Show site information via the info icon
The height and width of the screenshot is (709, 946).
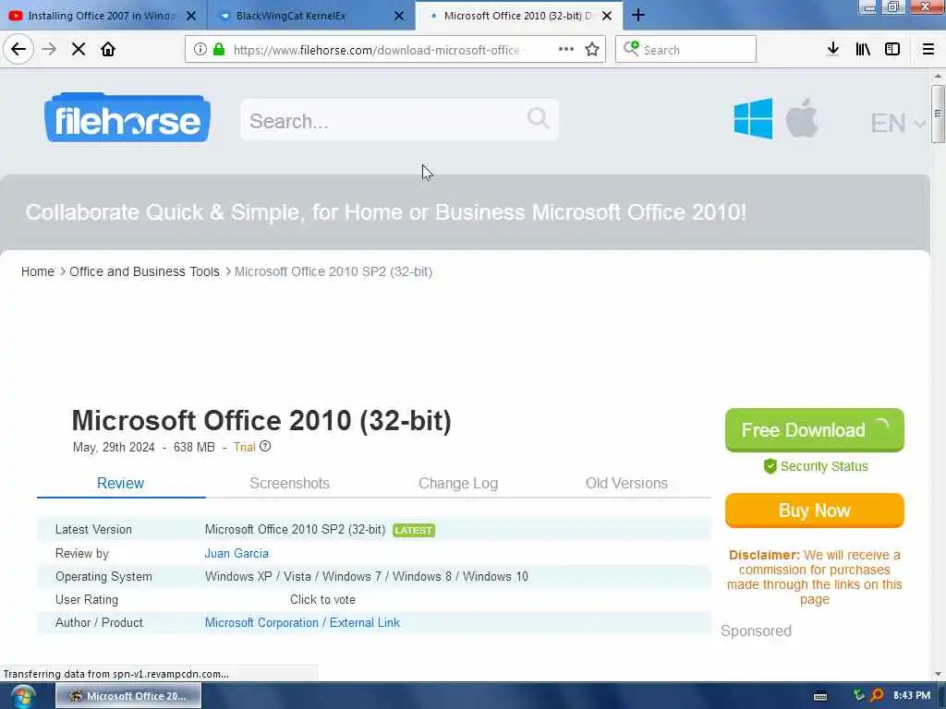click(x=200, y=49)
